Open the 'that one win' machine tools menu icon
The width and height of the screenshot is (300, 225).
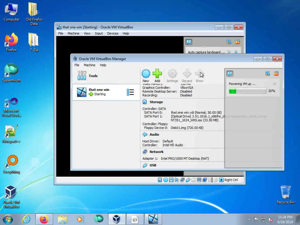pos(130,92)
